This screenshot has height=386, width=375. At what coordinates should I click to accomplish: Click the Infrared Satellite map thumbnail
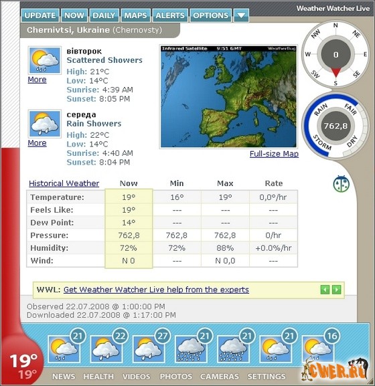click(228, 96)
